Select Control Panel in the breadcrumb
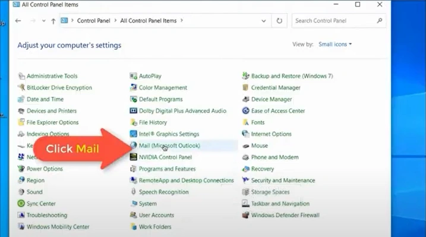 pos(93,21)
